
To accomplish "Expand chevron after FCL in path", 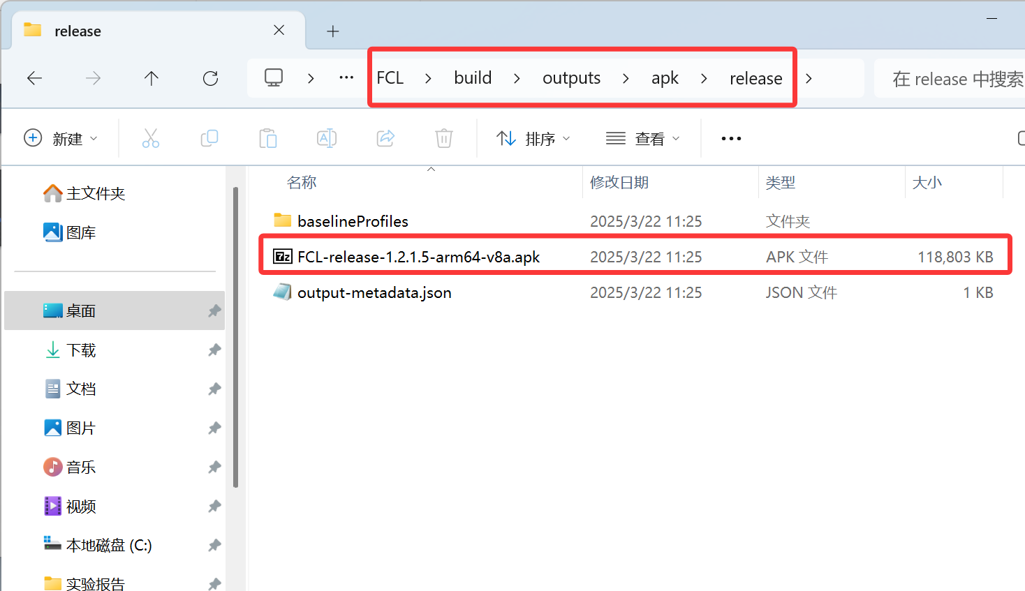I will (428, 78).
